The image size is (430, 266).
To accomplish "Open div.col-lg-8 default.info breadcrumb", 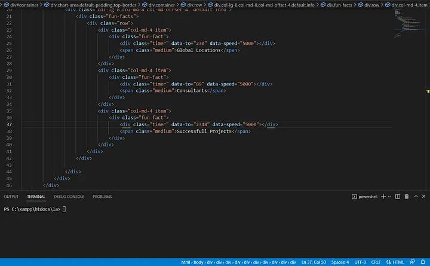I will 264,5.
